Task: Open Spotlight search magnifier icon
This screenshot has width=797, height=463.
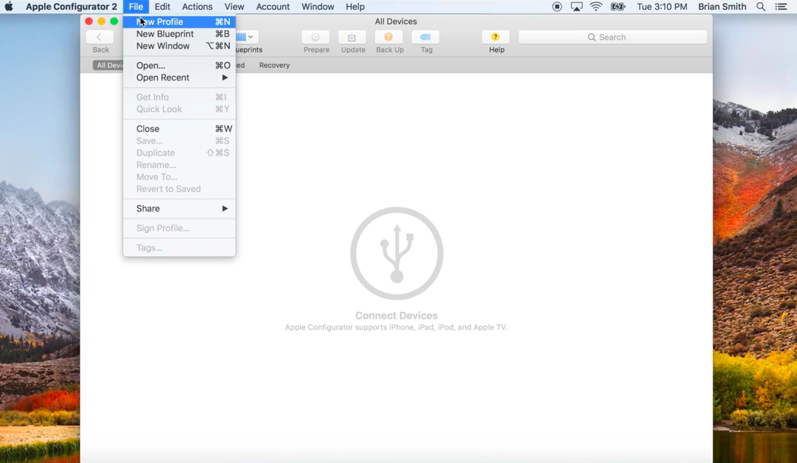Action: click(x=761, y=7)
